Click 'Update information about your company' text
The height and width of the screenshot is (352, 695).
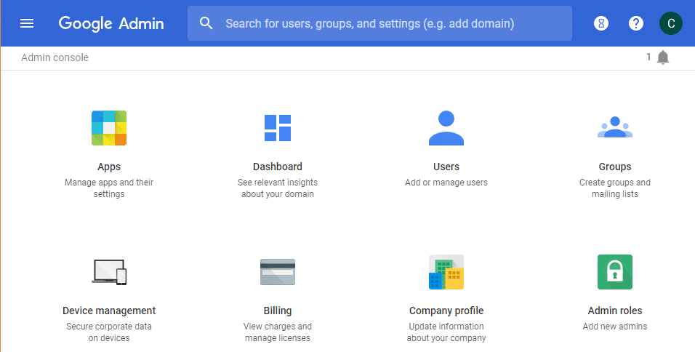[446, 332]
